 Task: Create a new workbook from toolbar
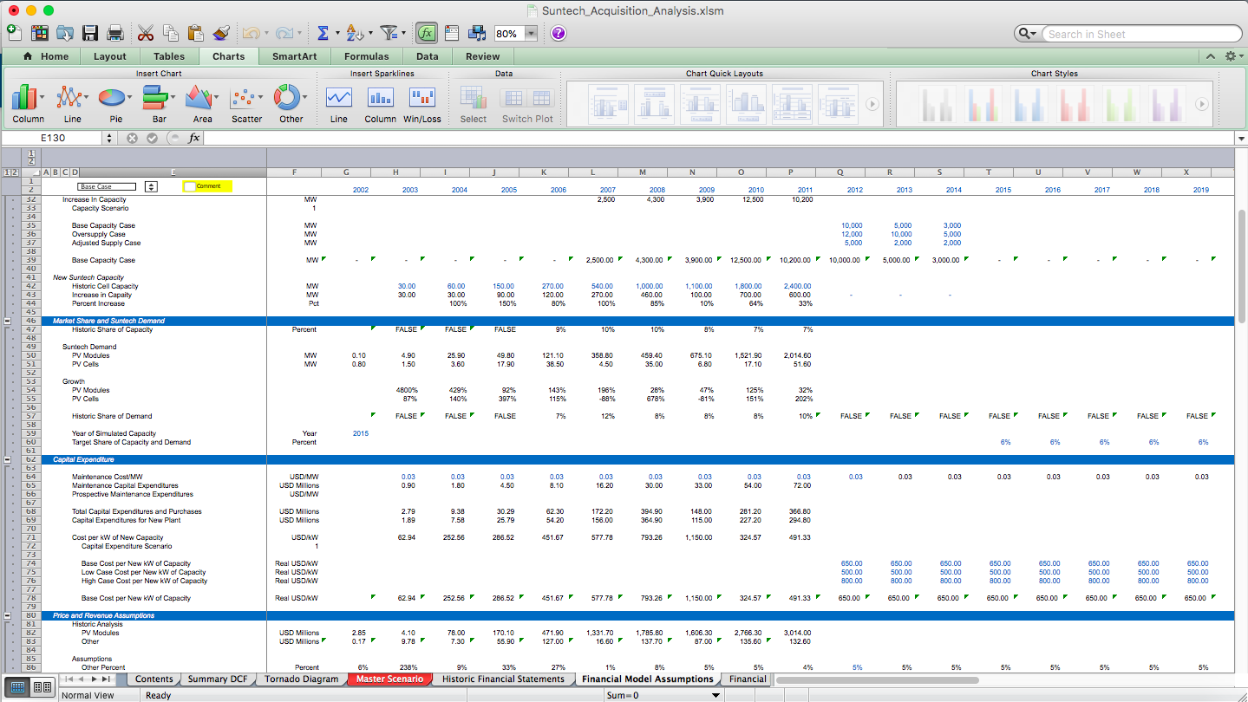point(14,33)
